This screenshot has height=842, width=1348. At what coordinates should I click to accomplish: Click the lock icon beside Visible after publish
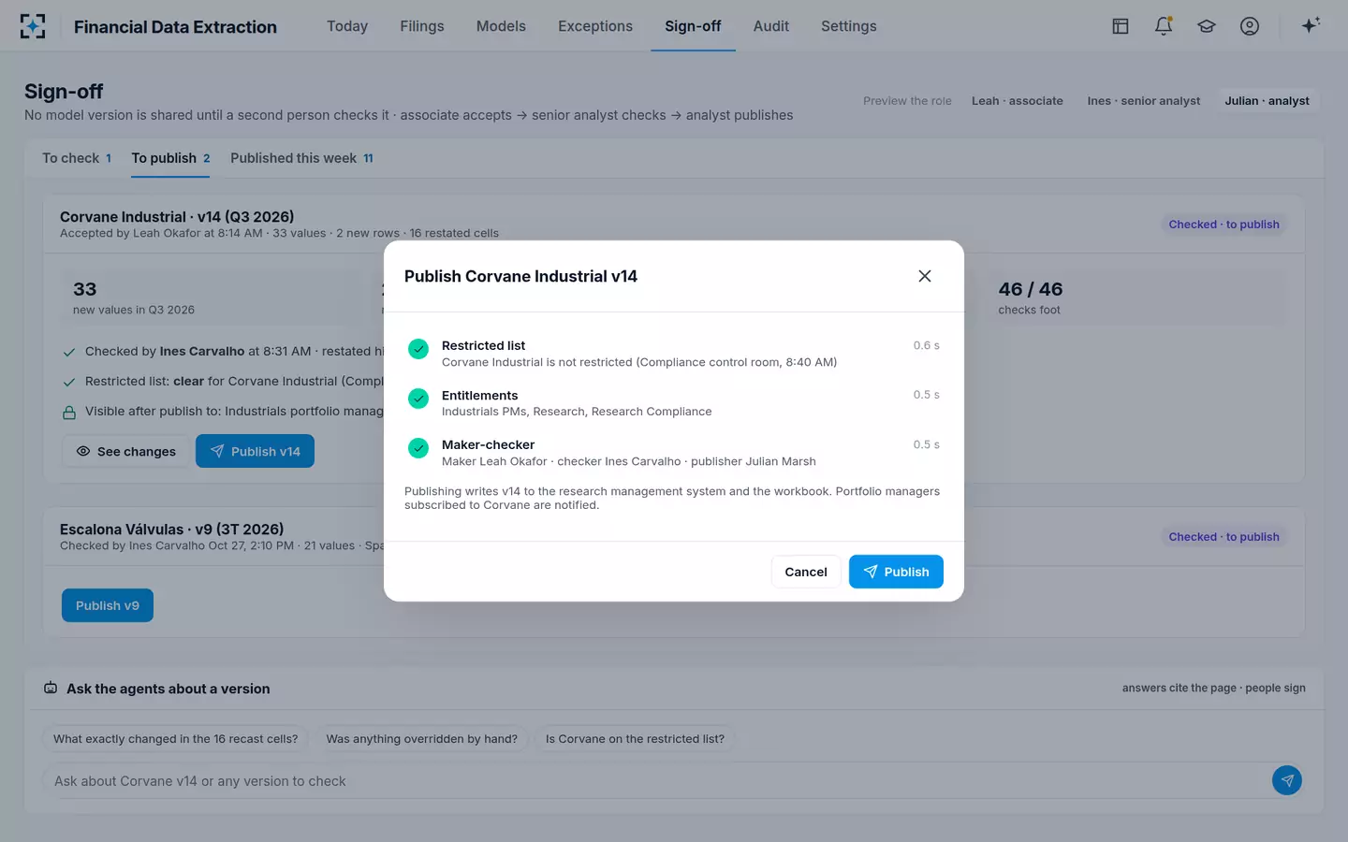69,413
